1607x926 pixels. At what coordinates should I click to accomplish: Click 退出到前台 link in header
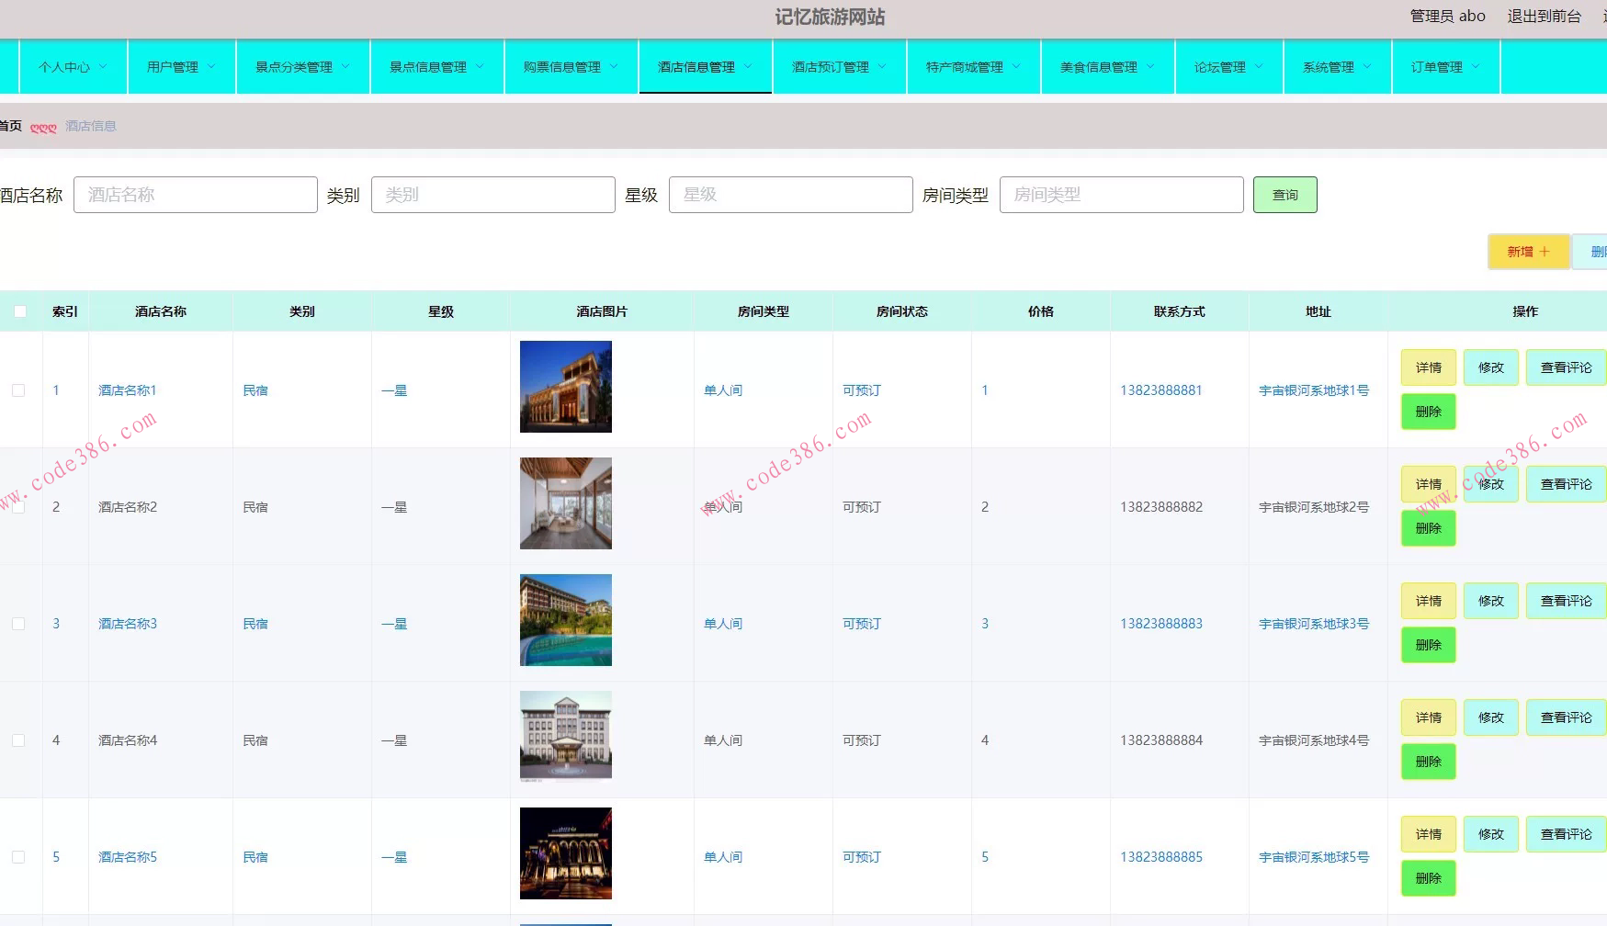click(1544, 17)
